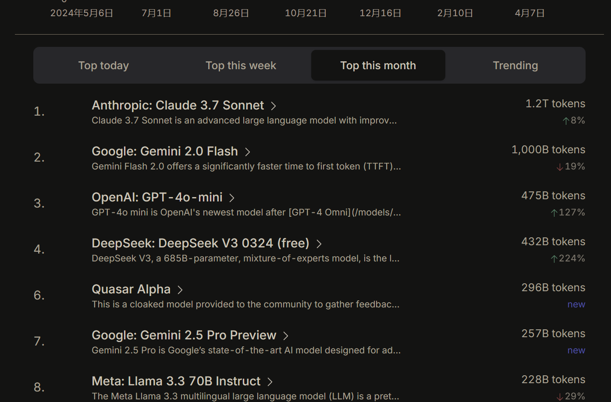The width and height of the screenshot is (611, 402).
Task: Open Meta: Llama 3.3 70B Instruct page
Action: tap(176, 381)
